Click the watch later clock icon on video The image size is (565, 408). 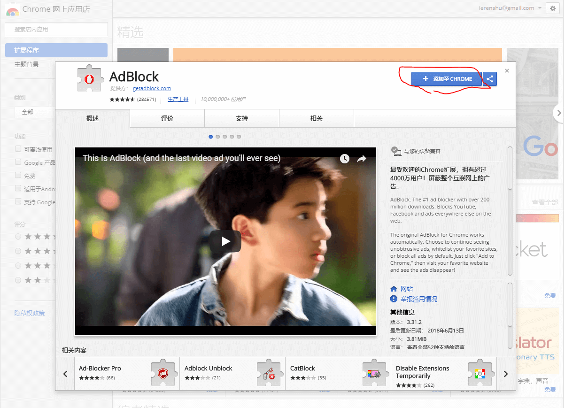[345, 159]
